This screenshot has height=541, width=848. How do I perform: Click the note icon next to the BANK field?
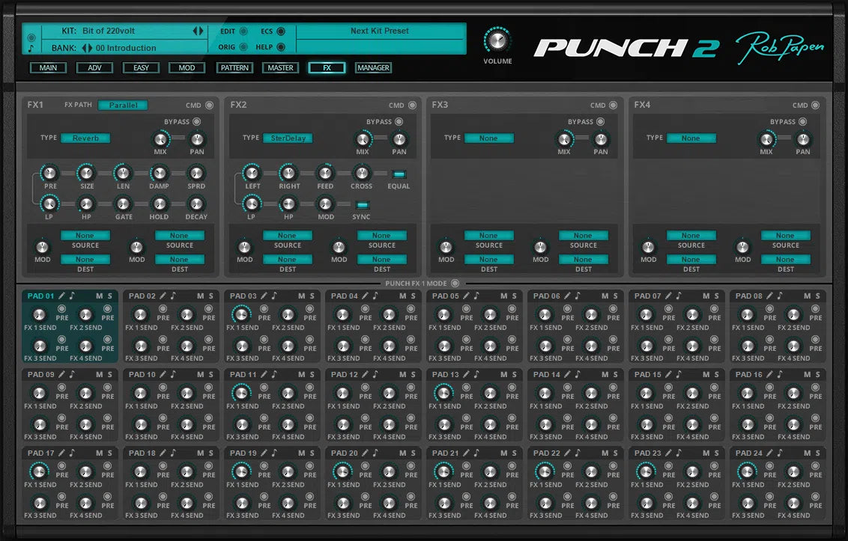tap(32, 48)
